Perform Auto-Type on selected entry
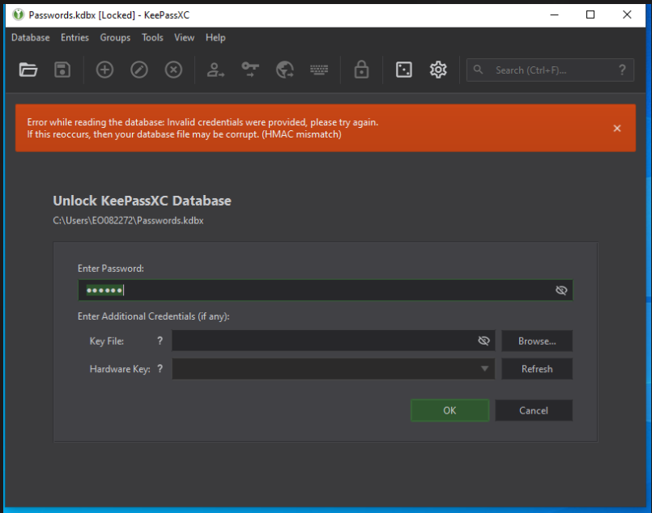 [319, 70]
